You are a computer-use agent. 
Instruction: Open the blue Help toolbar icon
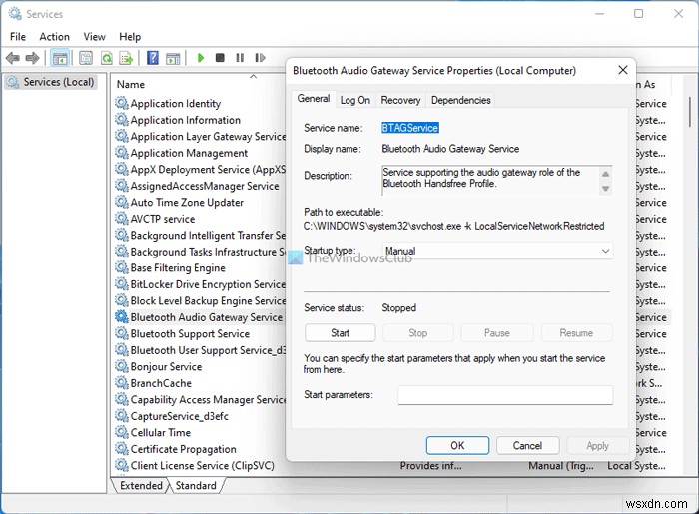click(153, 58)
